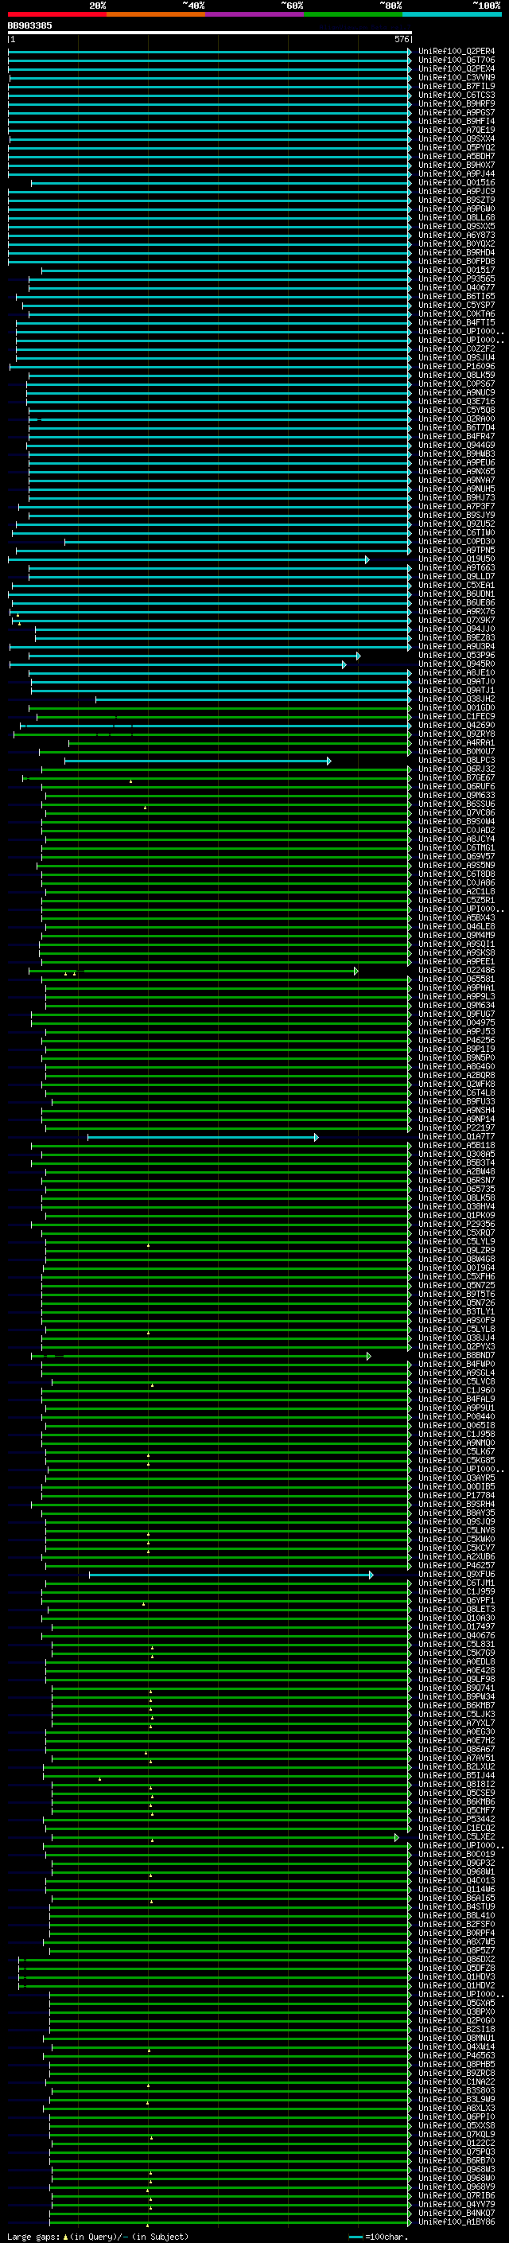
Task: Click the 'Large gaps' legend text
Action: (34, 2237)
